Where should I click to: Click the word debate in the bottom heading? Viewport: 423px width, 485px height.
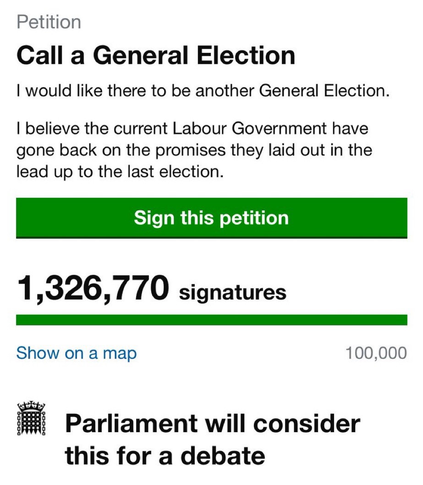(222, 456)
